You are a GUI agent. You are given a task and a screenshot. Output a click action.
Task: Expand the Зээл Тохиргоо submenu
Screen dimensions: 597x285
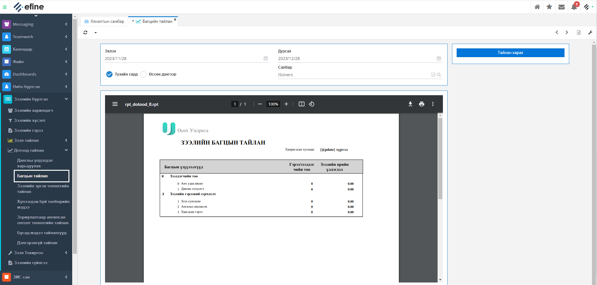pyautogui.click(x=66, y=253)
